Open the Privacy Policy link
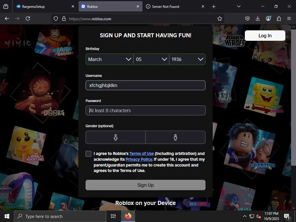The image size is (296, 222). coord(139,159)
